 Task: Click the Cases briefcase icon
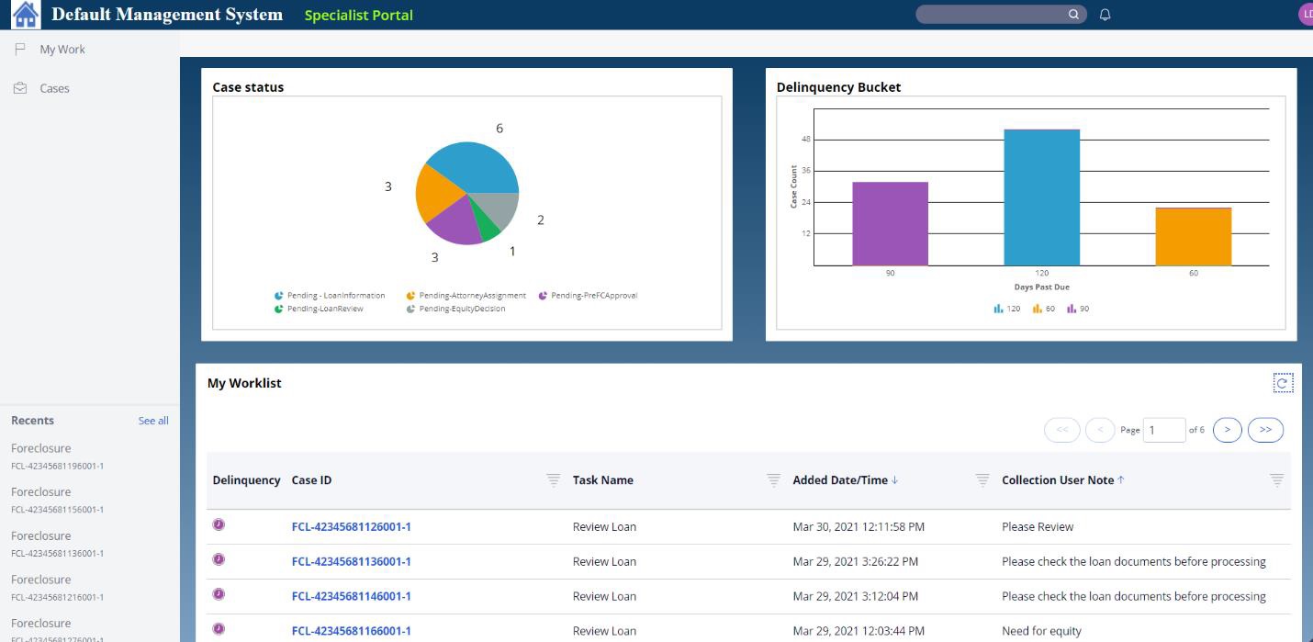pos(20,88)
